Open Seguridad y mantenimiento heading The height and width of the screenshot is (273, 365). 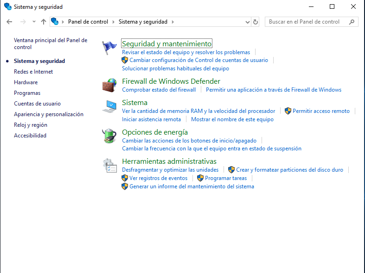tap(166, 43)
